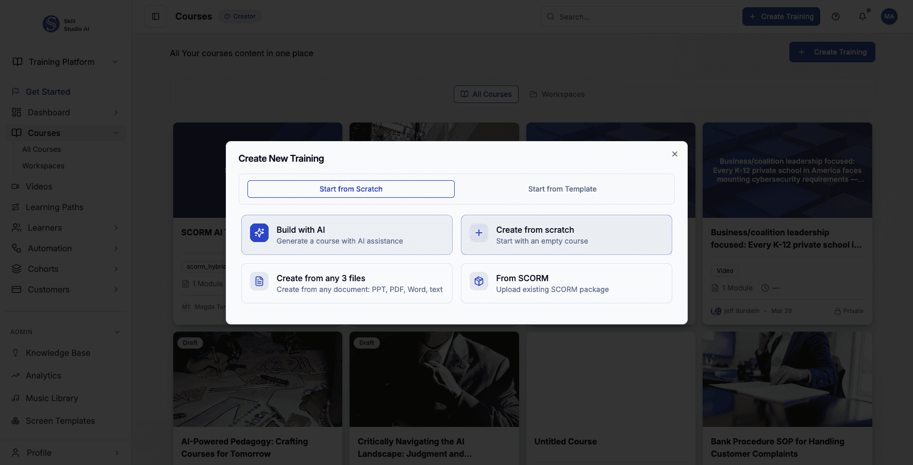The image size is (913, 465).
Task: Click inside the Search field
Action: coord(639,16)
